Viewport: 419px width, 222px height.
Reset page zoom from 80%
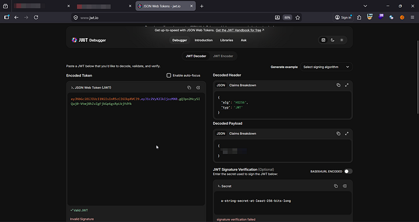[287, 17]
